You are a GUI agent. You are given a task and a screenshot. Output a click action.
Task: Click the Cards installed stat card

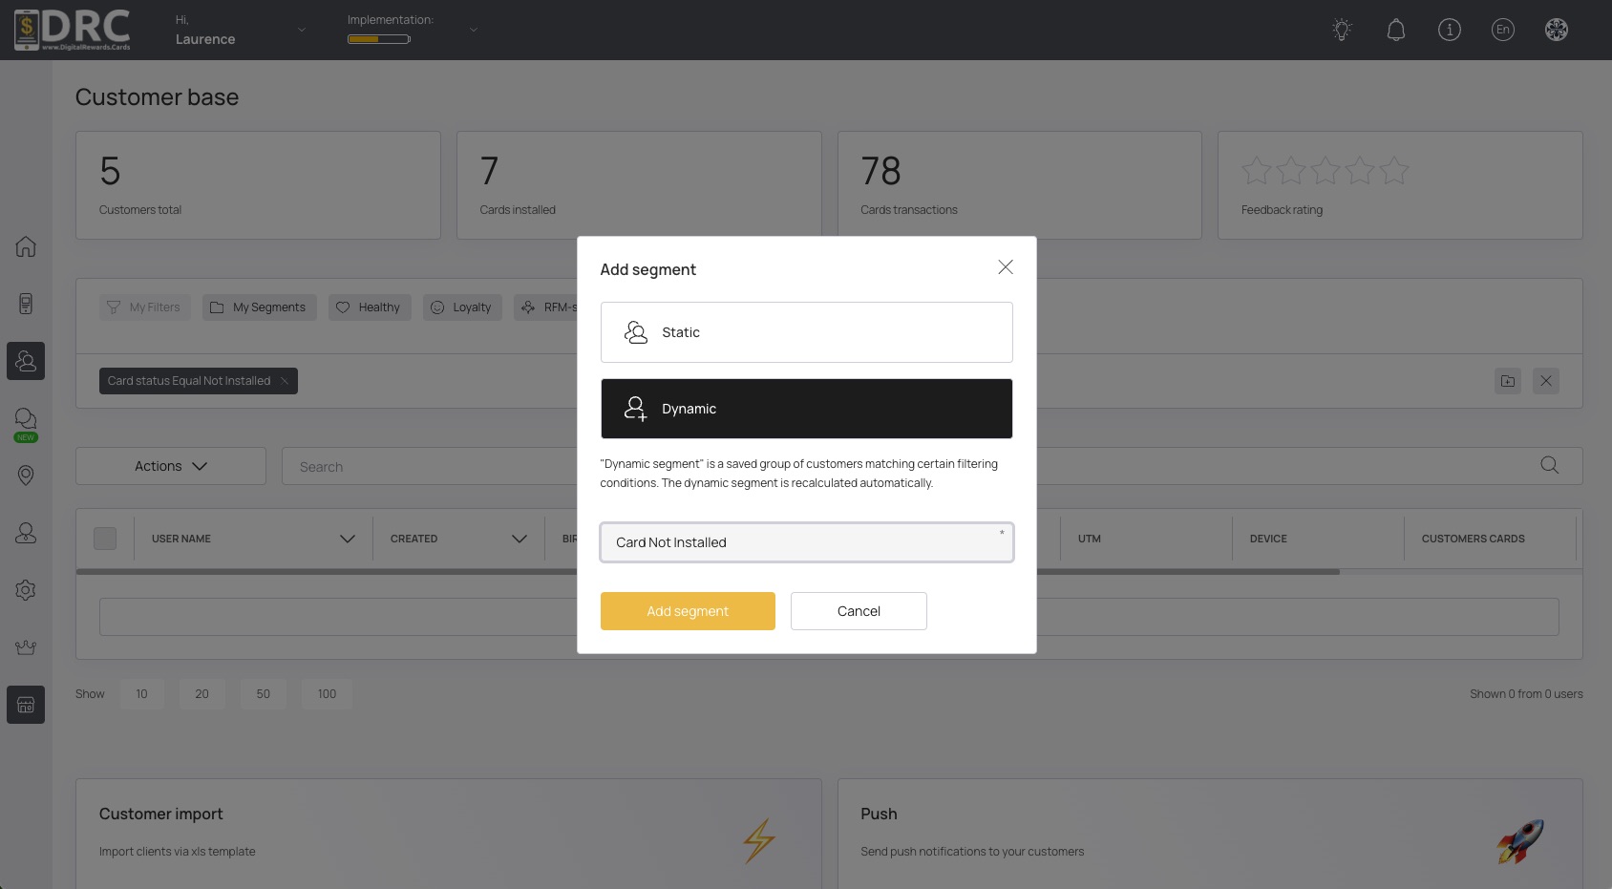pos(639,185)
